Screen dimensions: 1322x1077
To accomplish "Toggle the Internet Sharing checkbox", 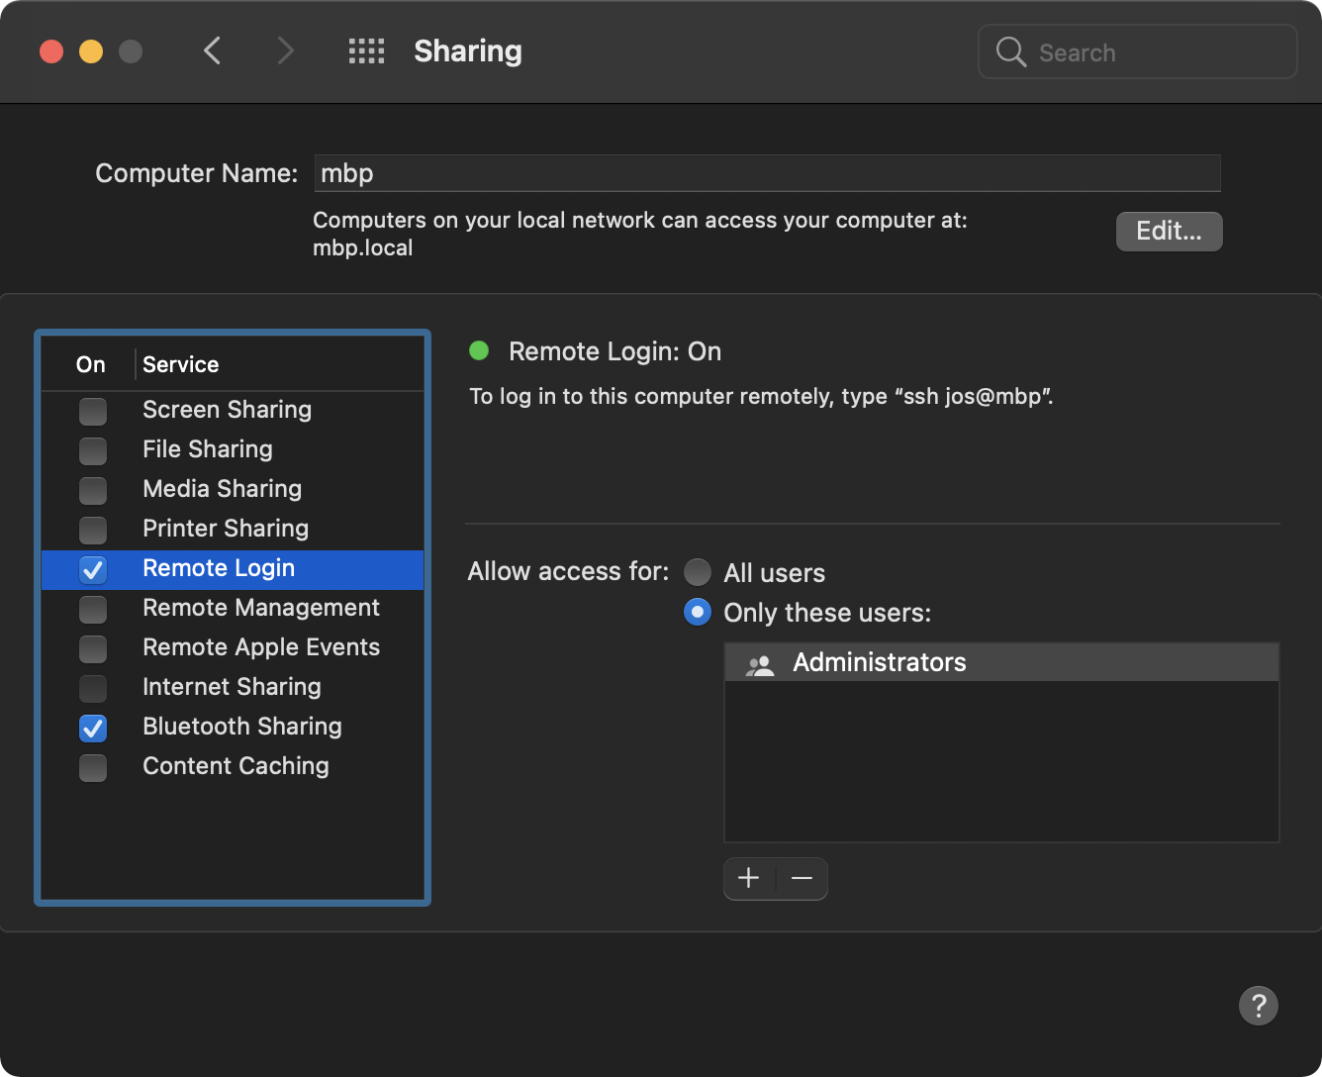I will pos(93,688).
